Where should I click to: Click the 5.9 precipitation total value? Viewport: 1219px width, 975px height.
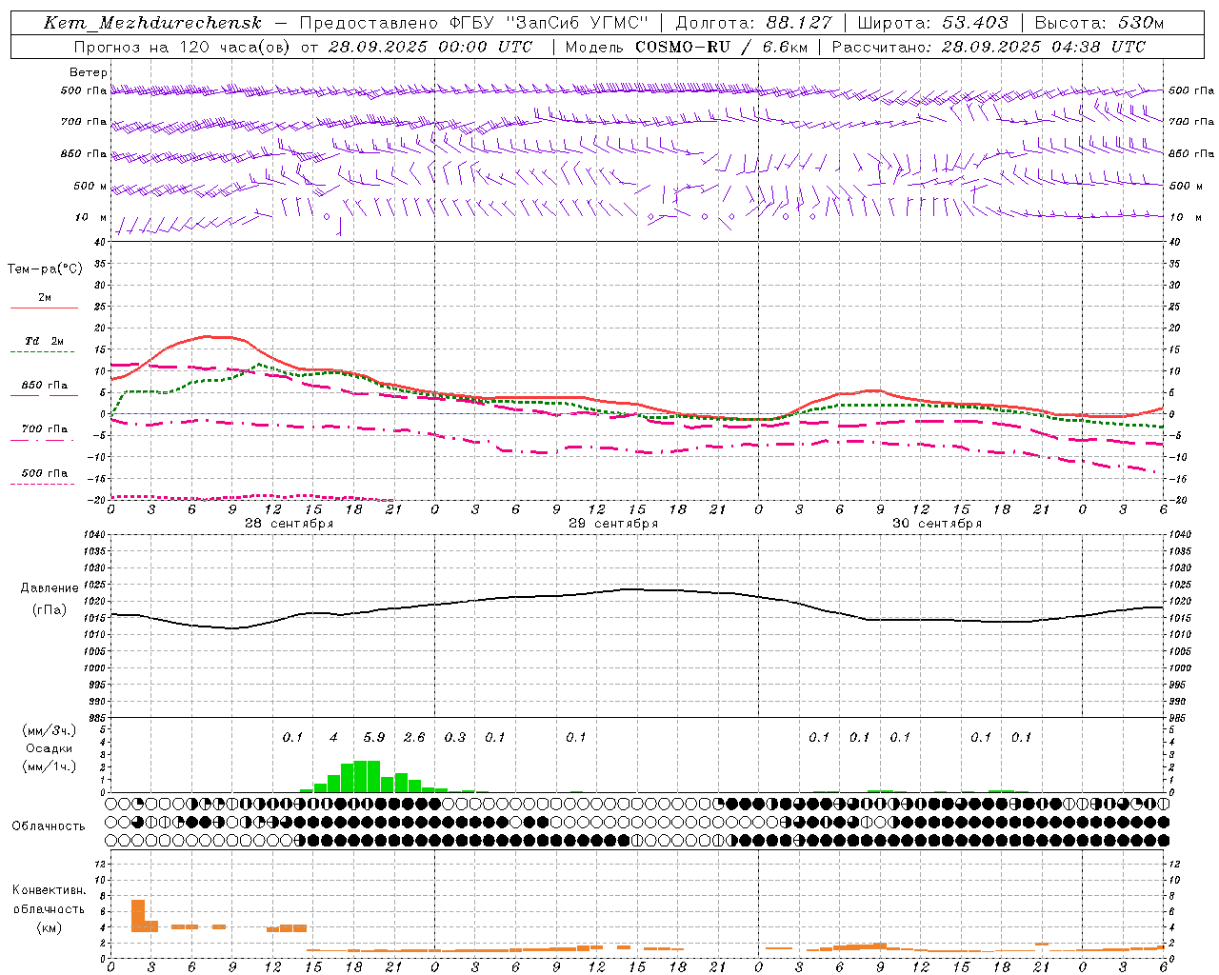click(374, 737)
